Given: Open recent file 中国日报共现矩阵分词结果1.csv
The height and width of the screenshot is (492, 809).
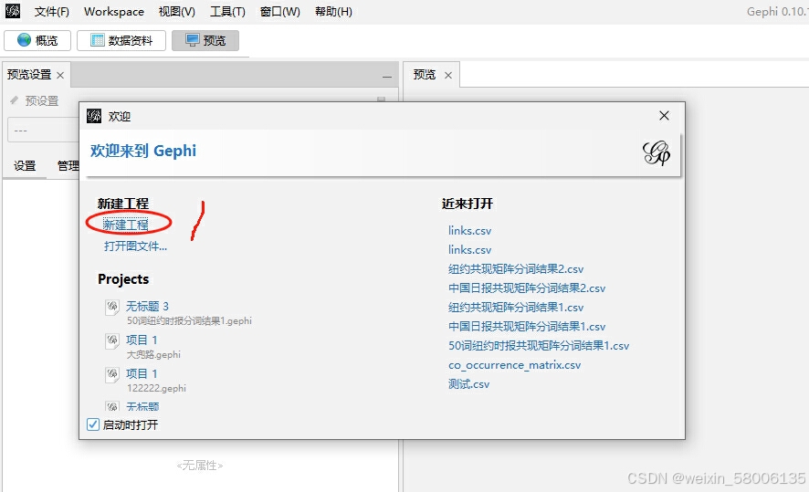Looking at the screenshot, I should 527,327.
